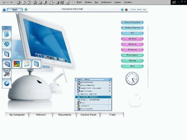This screenshot has width=187, height=140.
Task: Launch Nero button
Action: pos(132,66)
